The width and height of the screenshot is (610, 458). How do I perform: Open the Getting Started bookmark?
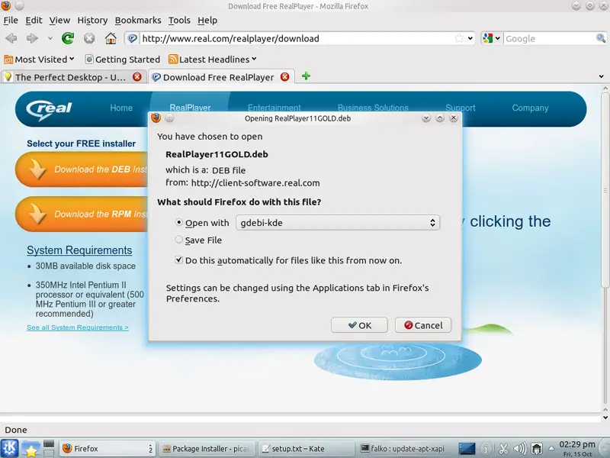(123, 60)
